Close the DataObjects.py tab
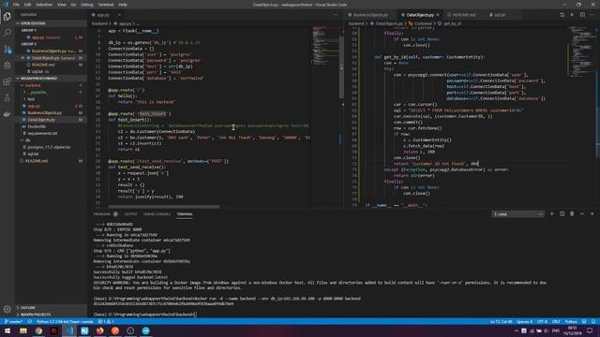 tap(438, 15)
